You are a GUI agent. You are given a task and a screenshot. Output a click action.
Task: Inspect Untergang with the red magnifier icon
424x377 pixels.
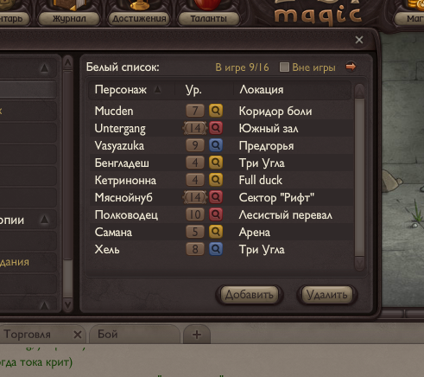(216, 128)
